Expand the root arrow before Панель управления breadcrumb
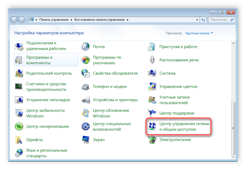Viewport: 246px width, 170px height. 36,20
